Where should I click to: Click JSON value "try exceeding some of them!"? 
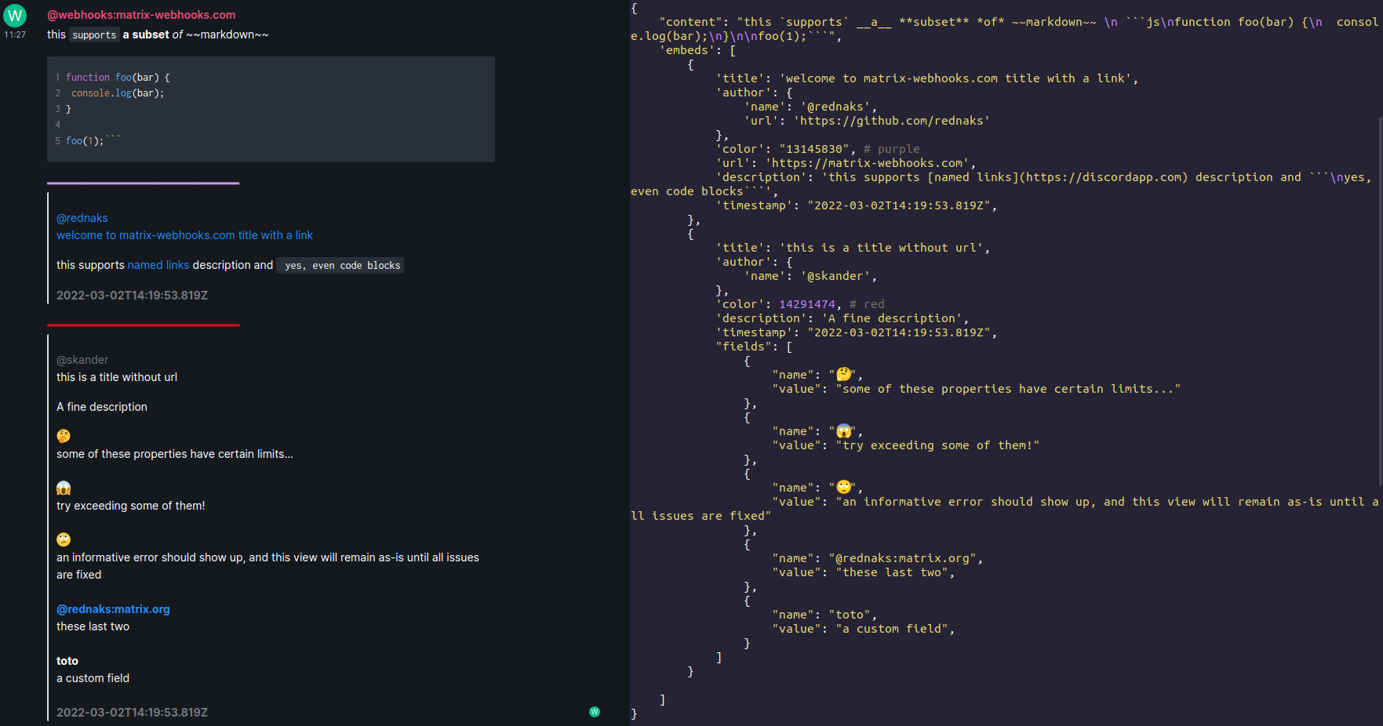(x=937, y=445)
